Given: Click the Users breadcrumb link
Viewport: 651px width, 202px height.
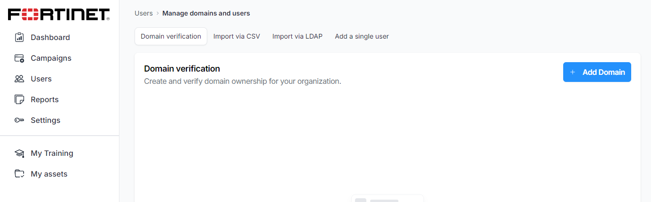Looking at the screenshot, I should pos(144,13).
